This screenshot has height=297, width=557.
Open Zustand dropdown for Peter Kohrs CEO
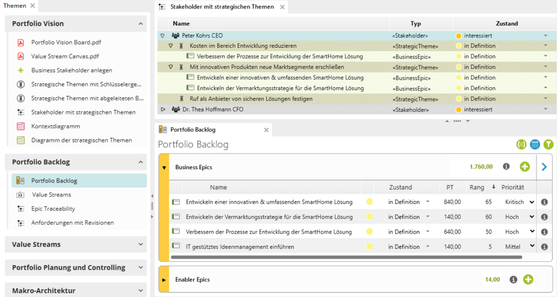click(545, 36)
